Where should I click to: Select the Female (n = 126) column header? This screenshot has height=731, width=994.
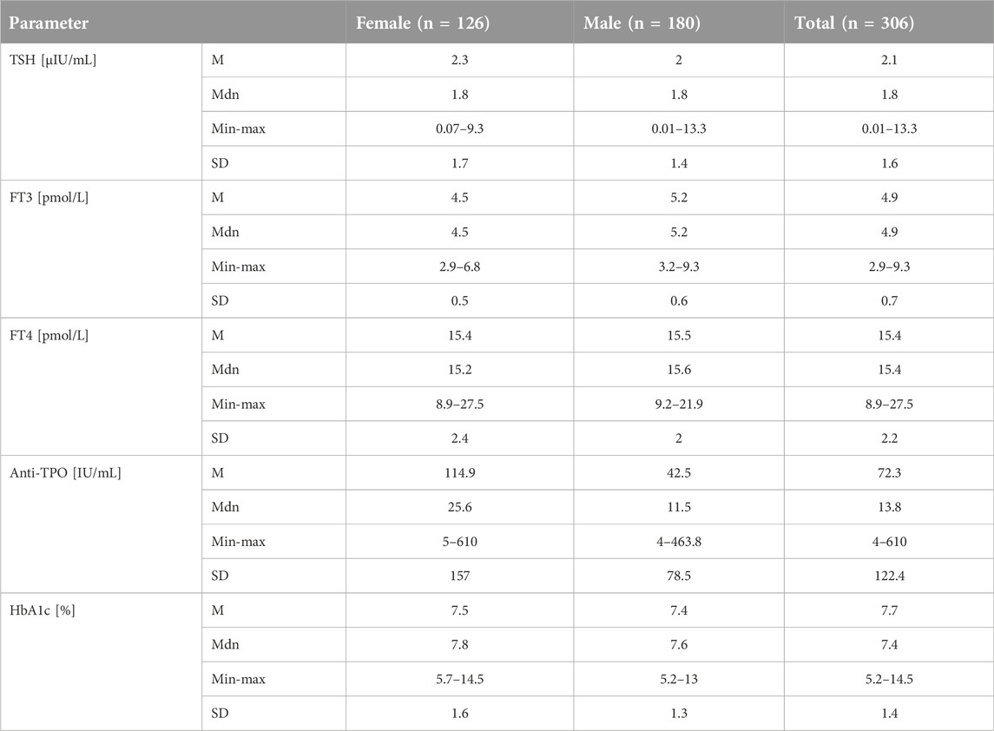(423, 23)
